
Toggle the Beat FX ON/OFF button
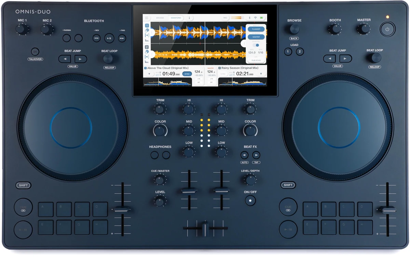click(x=250, y=200)
